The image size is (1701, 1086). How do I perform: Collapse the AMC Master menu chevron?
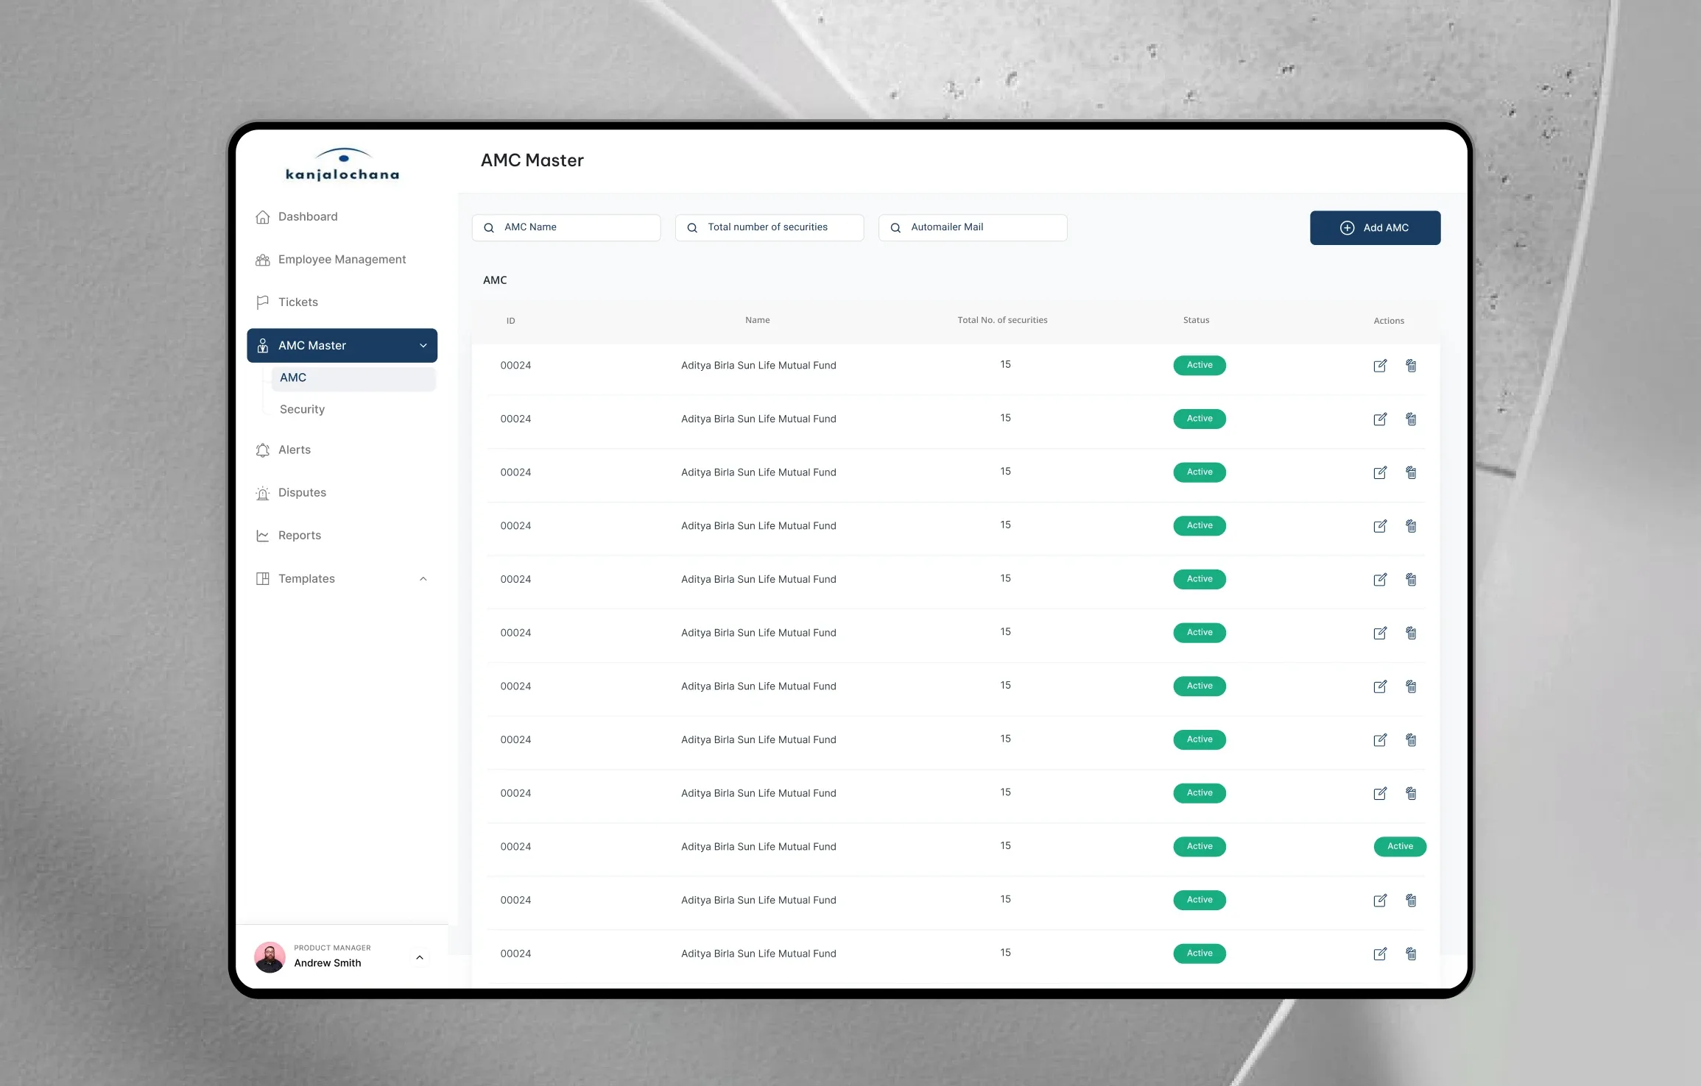click(x=423, y=346)
